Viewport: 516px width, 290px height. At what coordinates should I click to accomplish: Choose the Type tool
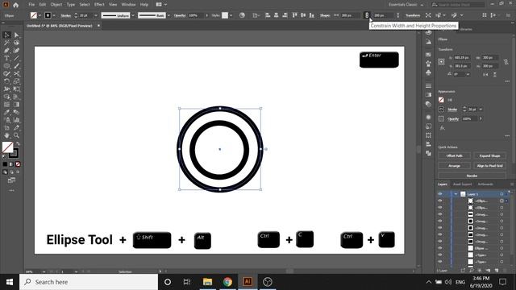6,58
